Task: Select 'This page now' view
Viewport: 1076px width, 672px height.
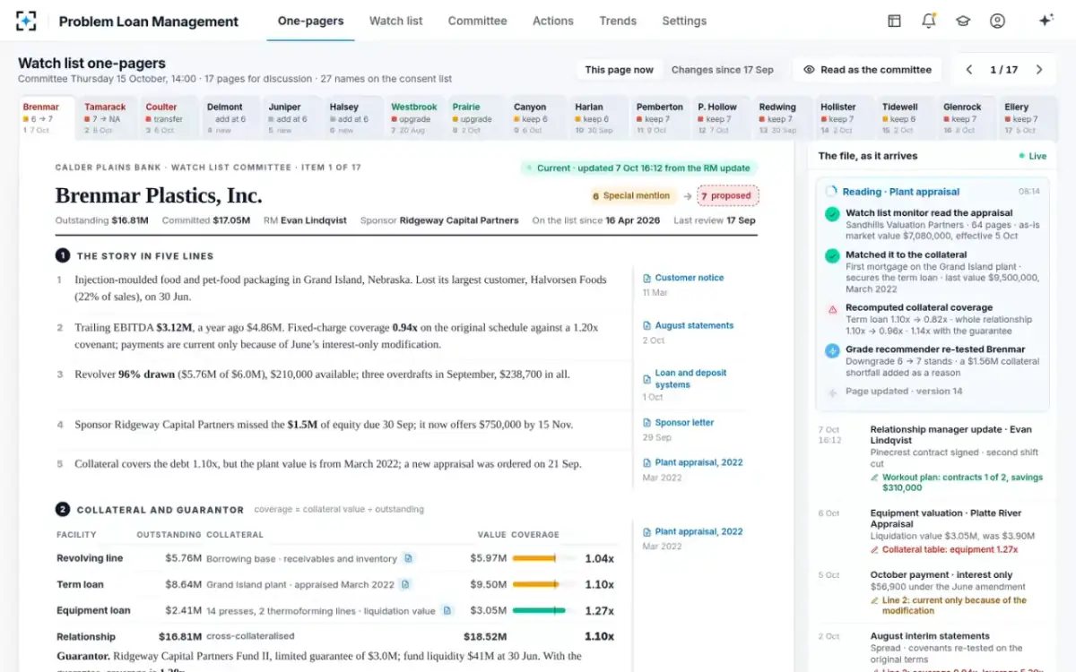Action: 619,70
